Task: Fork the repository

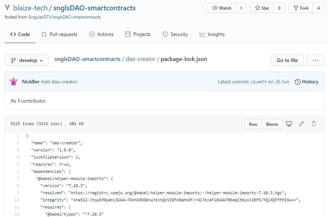Action: [x=301, y=8]
